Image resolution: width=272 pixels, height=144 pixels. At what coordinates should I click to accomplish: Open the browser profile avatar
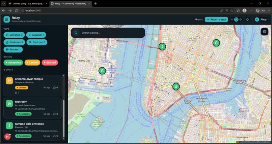click(x=245, y=10)
